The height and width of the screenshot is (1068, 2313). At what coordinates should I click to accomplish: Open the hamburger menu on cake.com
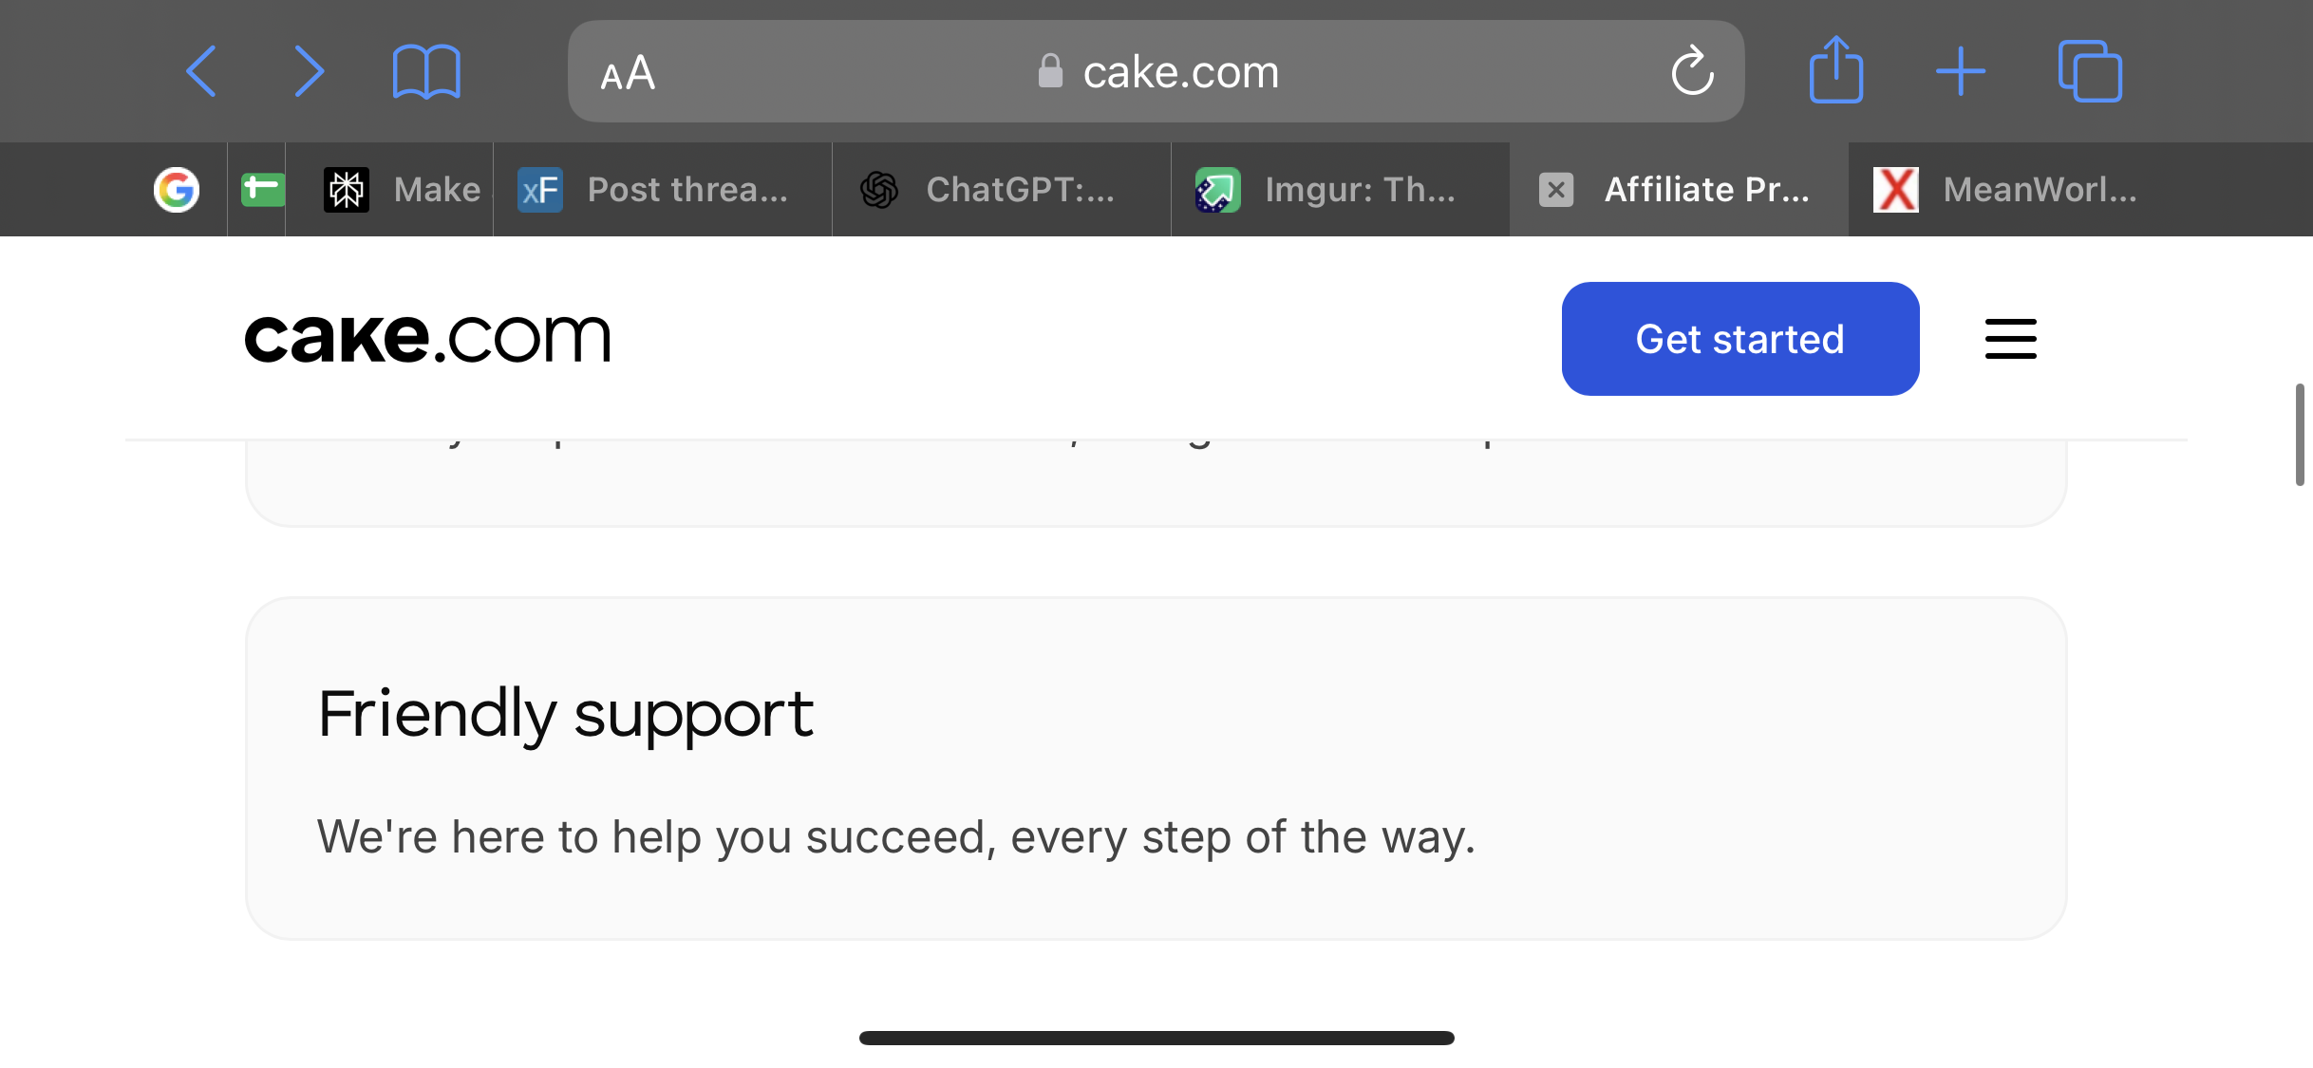point(2011,339)
